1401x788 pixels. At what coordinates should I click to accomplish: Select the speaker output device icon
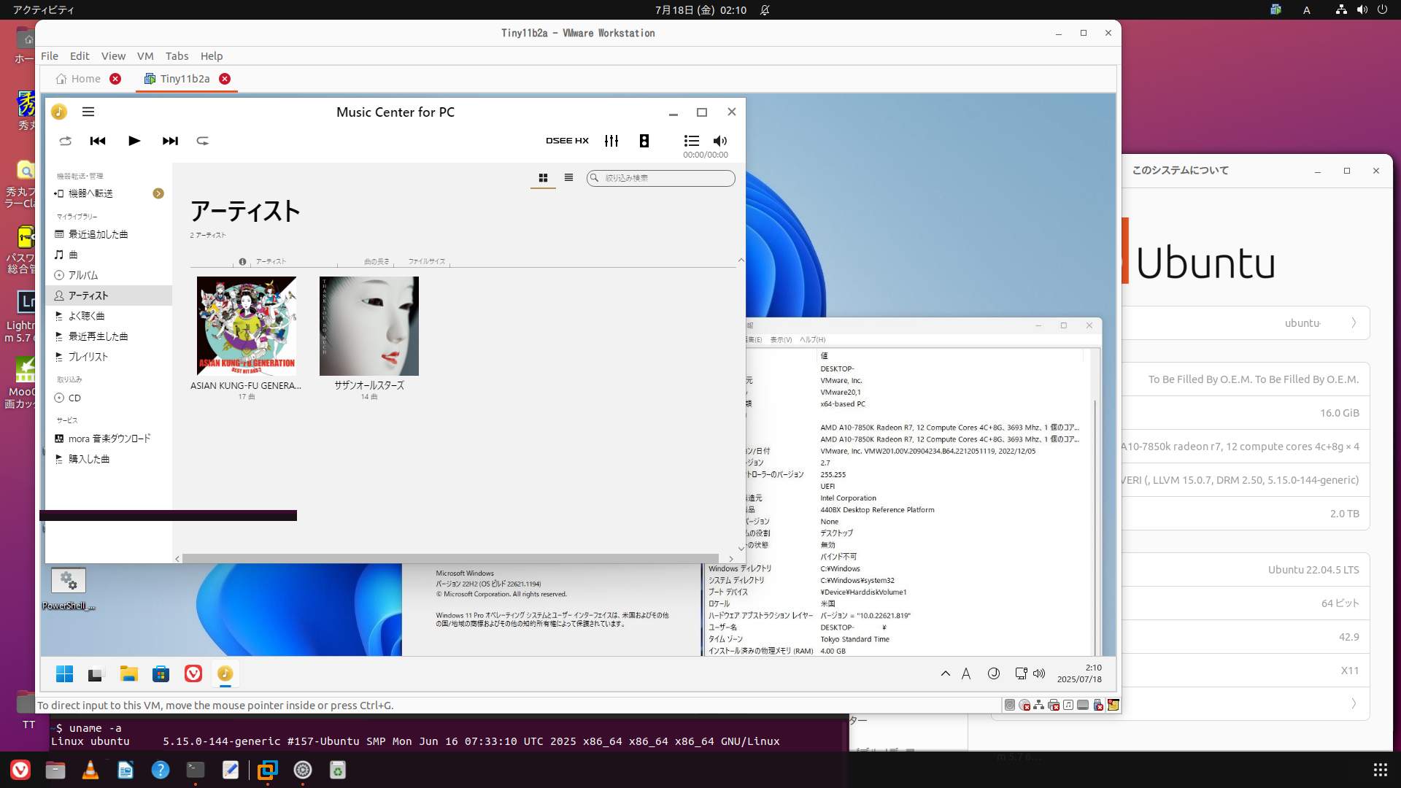tap(644, 141)
